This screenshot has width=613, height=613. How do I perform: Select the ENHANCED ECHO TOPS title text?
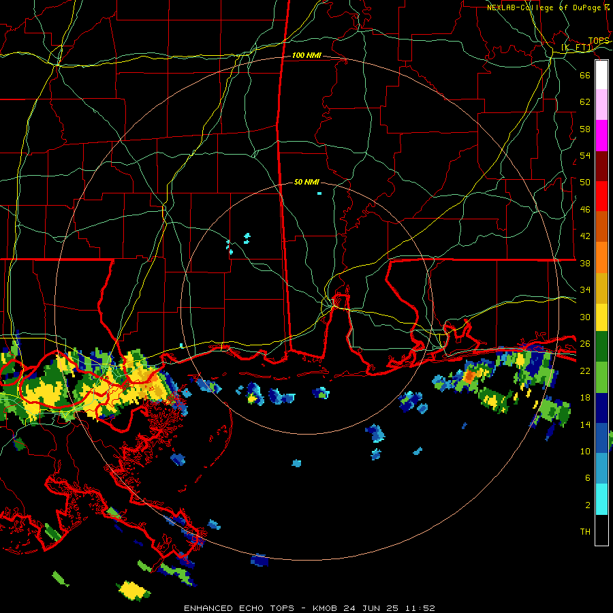(x=238, y=608)
